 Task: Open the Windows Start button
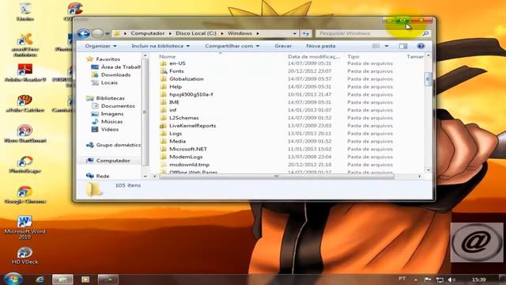(13, 279)
